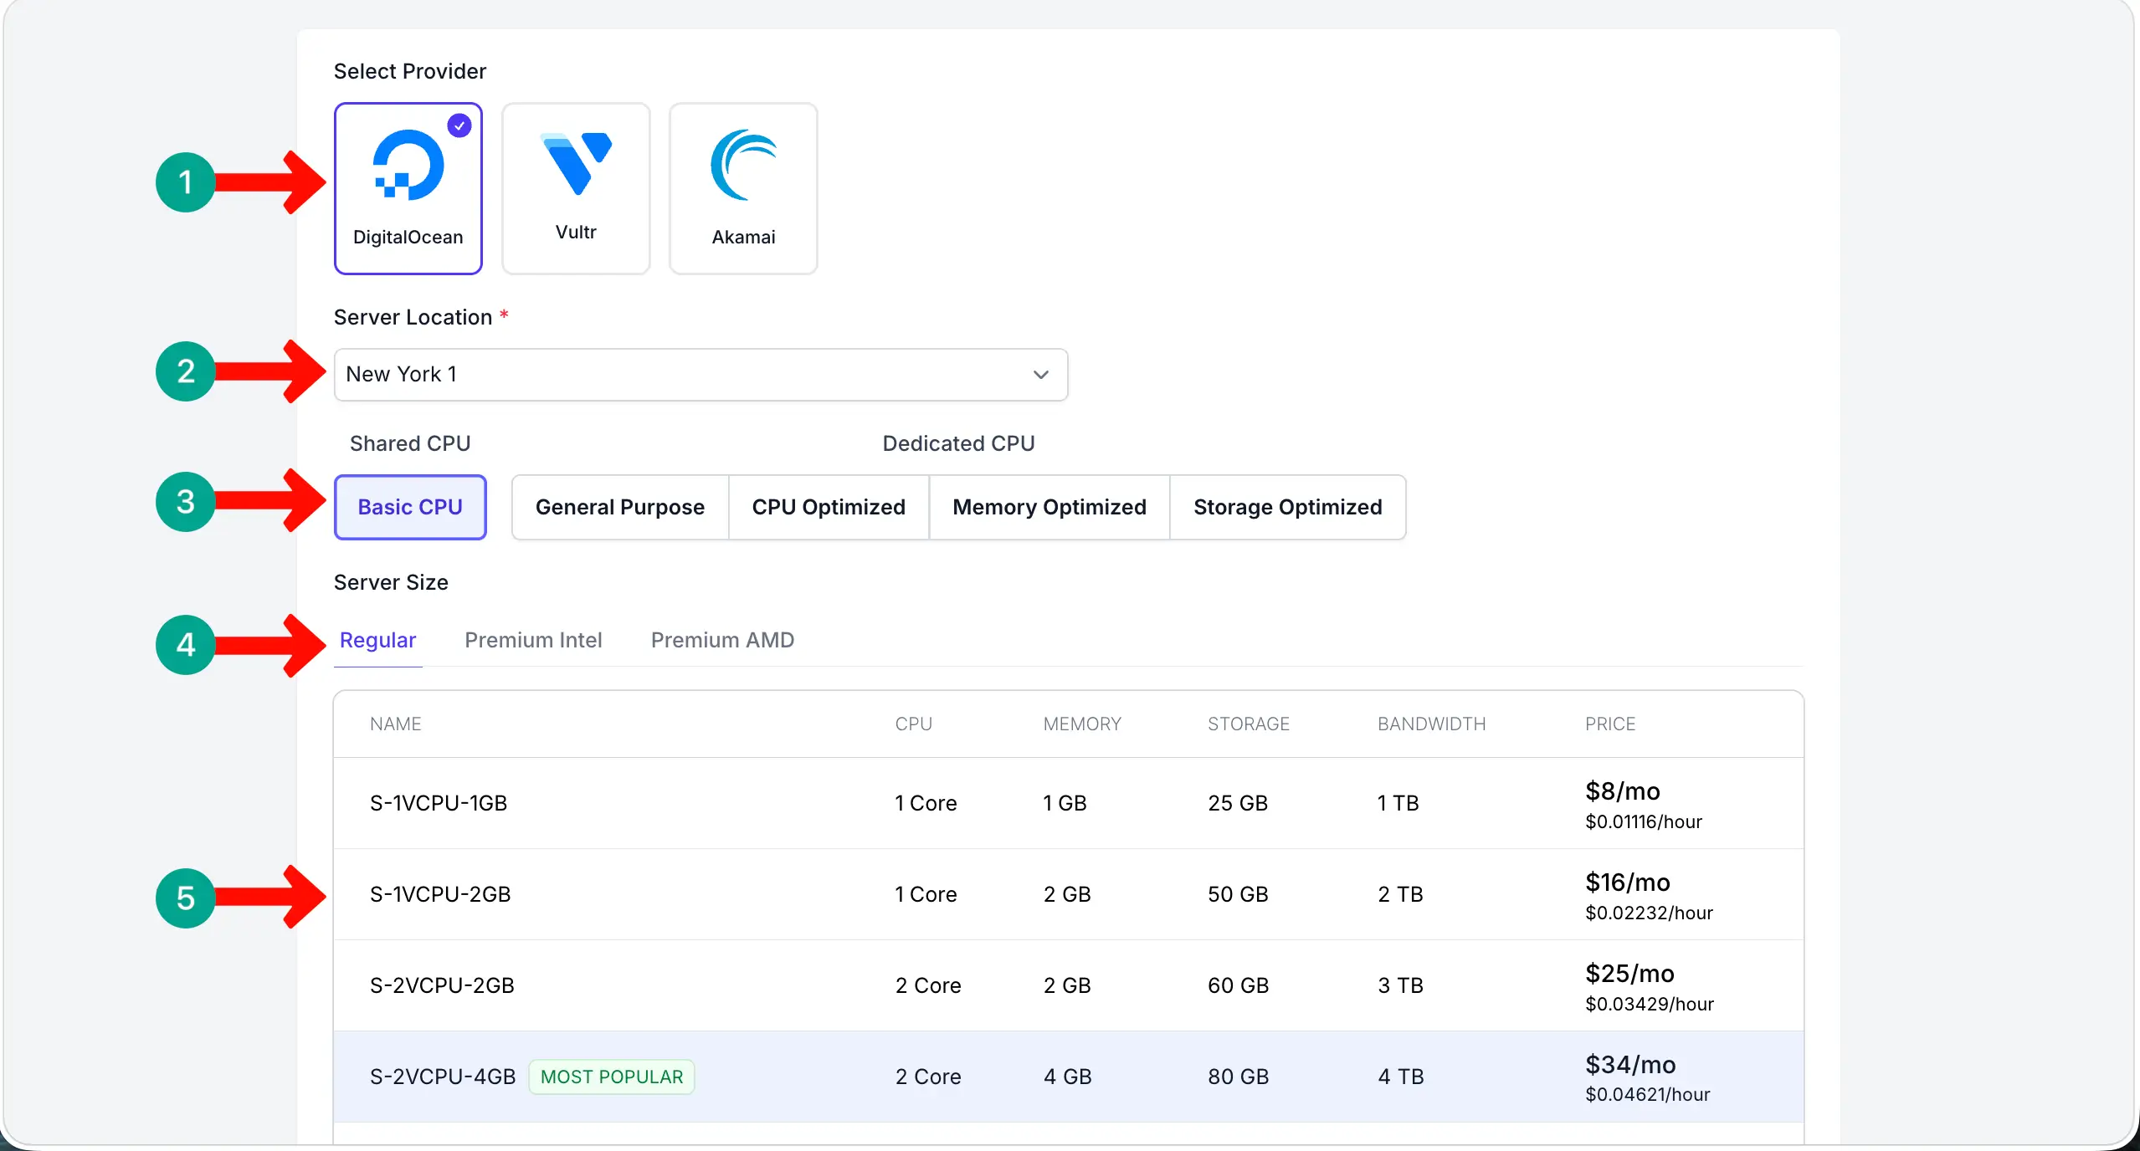Click the Vultr logo icon
This screenshot has width=2140, height=1151.
pos(576,163)
